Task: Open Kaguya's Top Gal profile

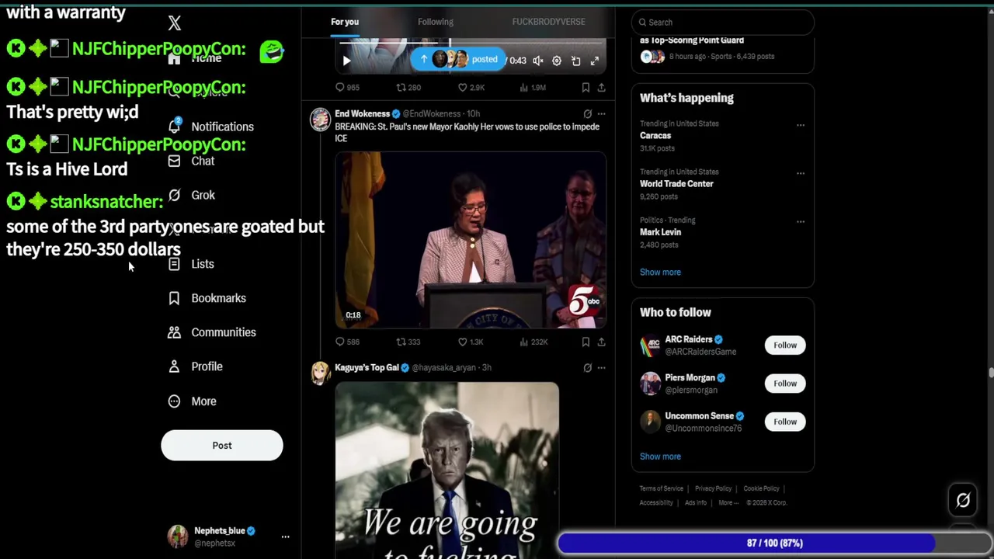Action: pyautogui.click(x=367, y=368)
